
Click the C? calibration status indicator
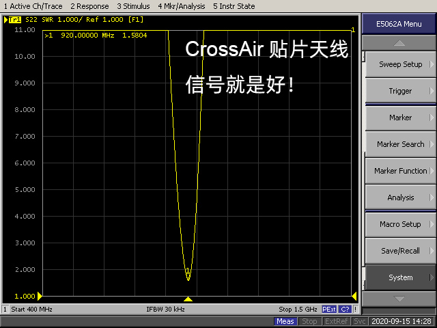click(345, 310)
